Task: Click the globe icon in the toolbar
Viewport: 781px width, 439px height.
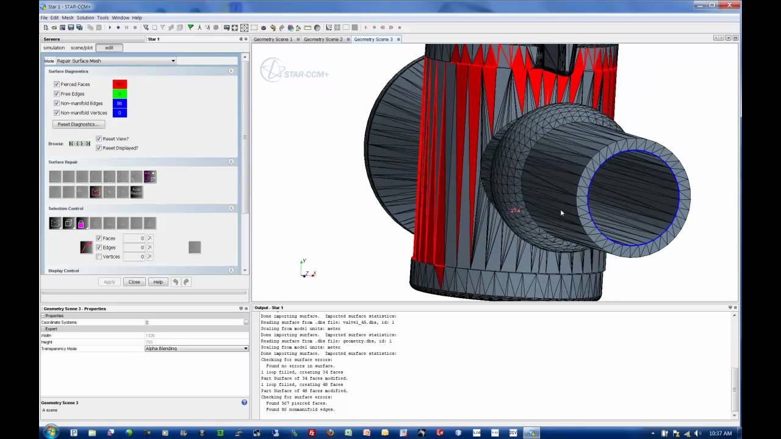Action: pyautogui.click(x=317, y=27)
